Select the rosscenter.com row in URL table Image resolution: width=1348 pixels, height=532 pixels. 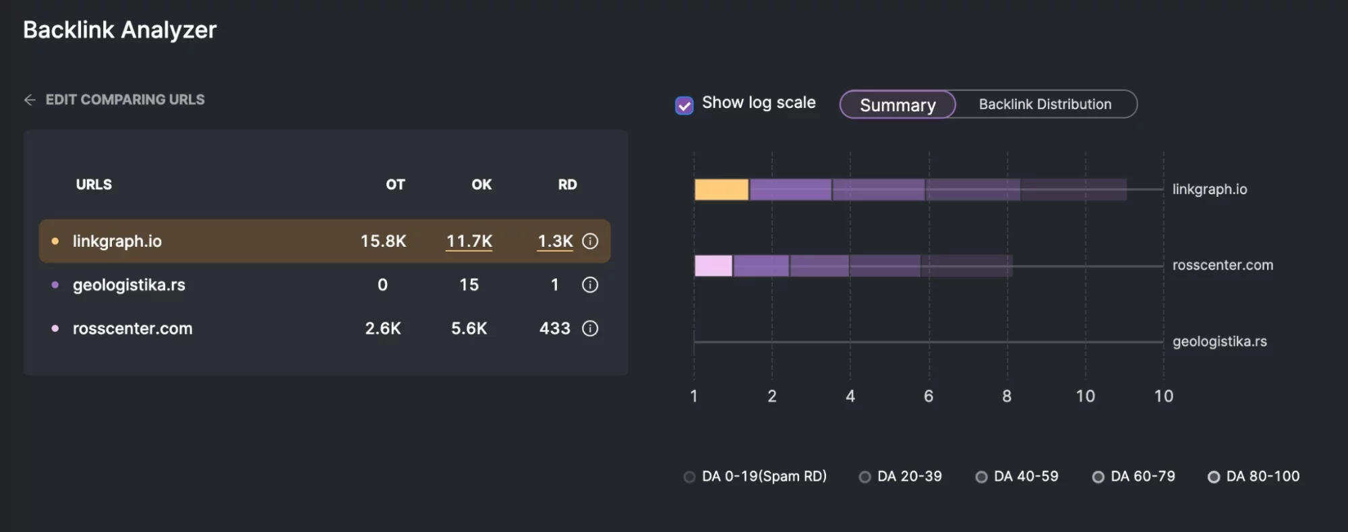point(133,328)
